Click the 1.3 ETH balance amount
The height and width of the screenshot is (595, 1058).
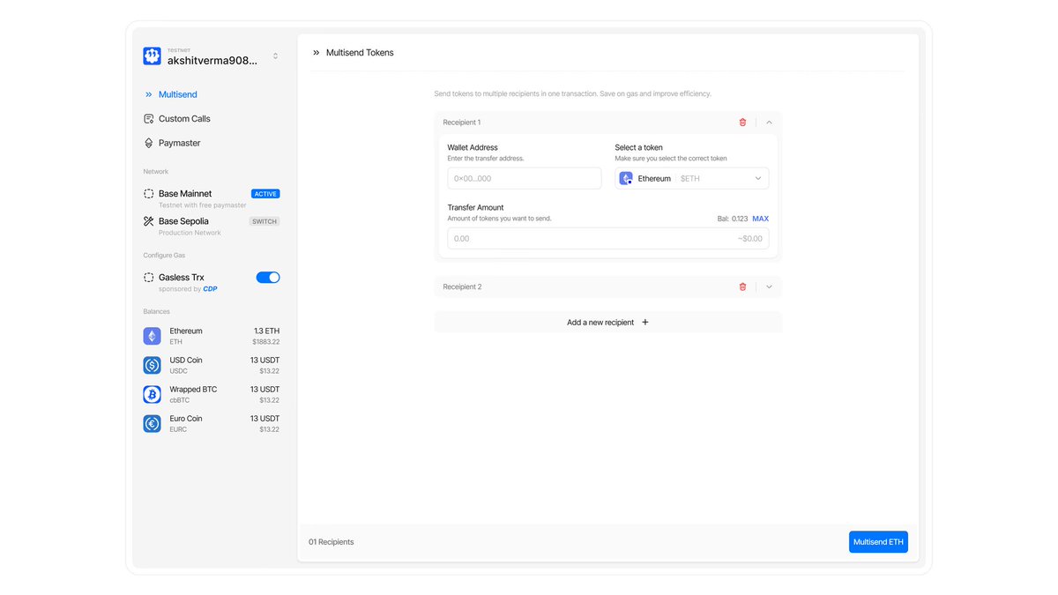coord(267,331)
